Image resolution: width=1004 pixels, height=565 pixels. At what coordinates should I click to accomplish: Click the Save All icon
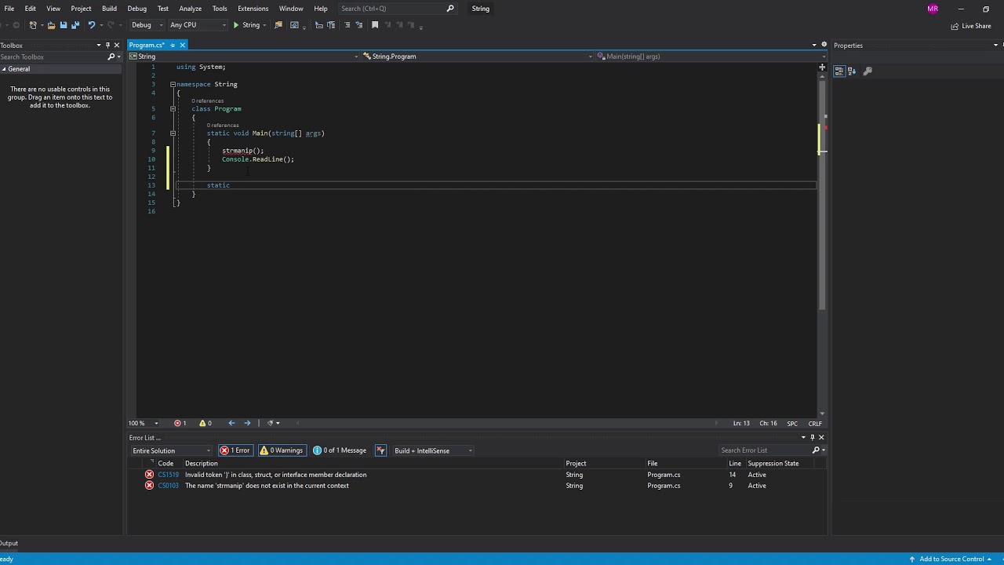(75, 25)
